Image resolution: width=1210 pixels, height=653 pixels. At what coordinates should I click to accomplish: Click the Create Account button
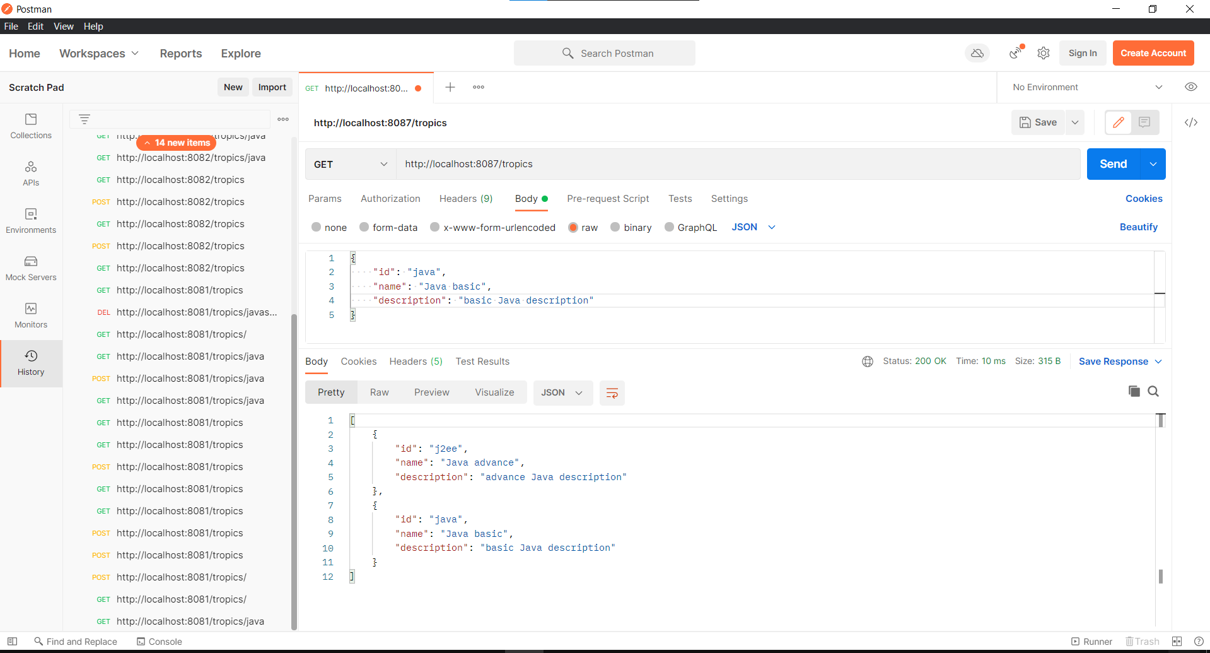[x=1153, y=53]
